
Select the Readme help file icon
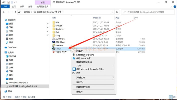coord(54,45)
